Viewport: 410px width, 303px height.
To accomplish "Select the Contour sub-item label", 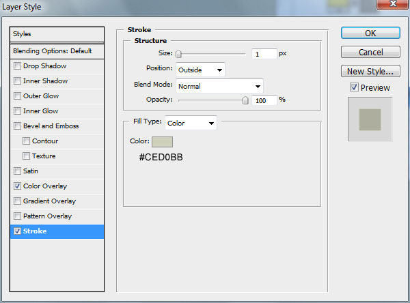I will pos(45,141).
